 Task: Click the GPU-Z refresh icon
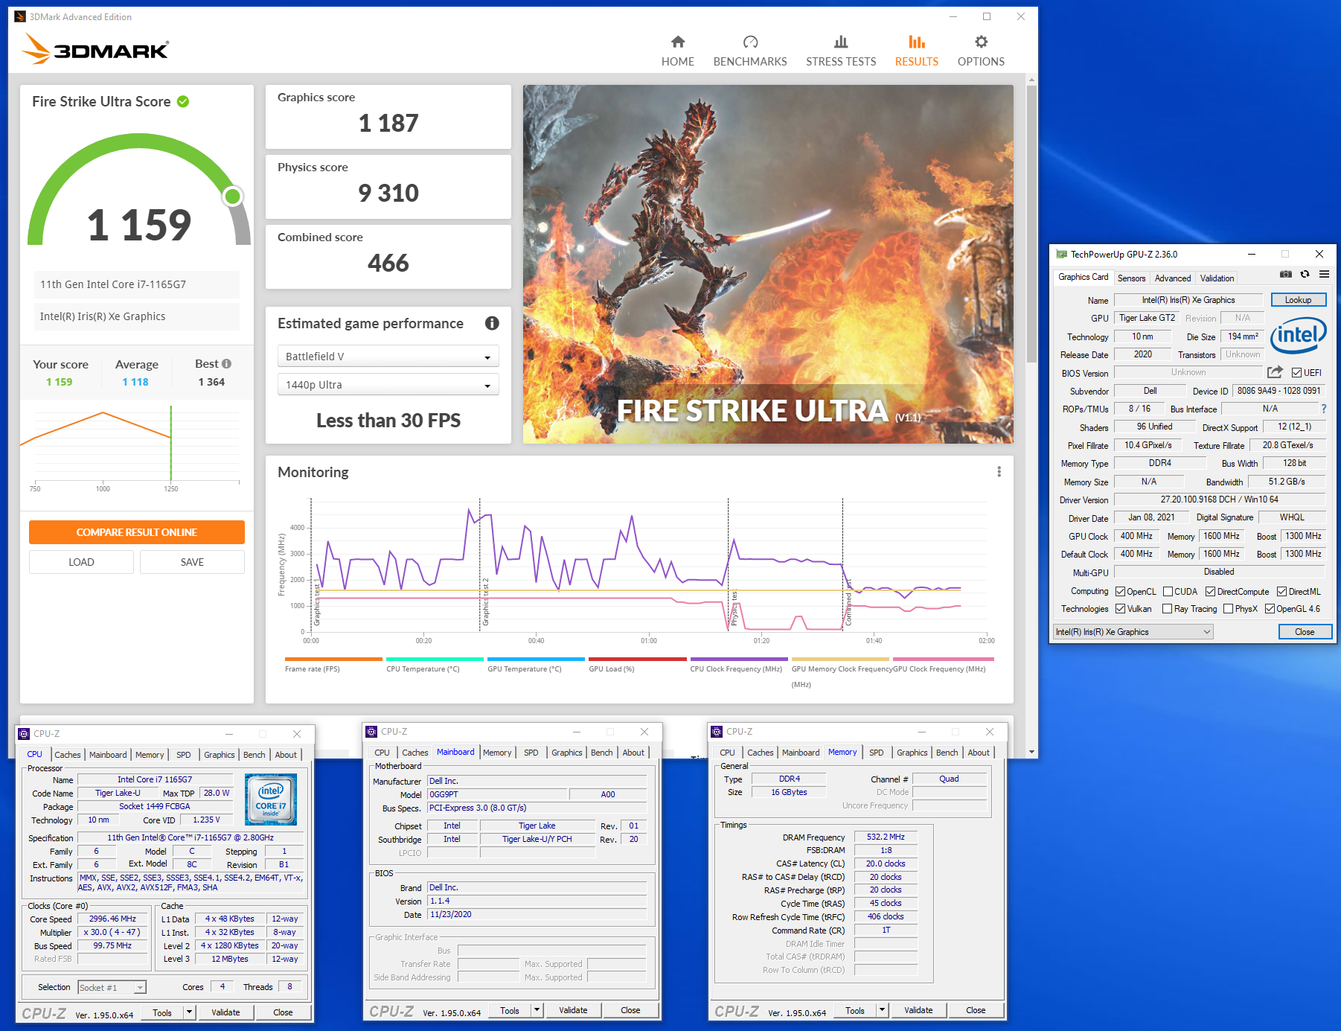[x=1305, y=275]
